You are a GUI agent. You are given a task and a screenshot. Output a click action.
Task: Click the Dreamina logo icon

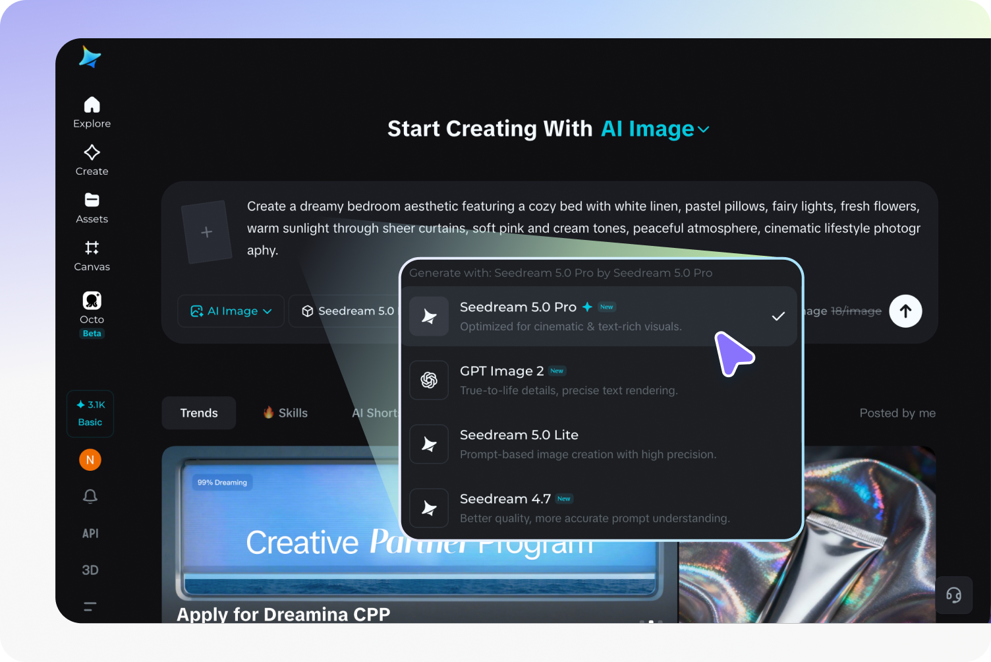tap(90, 57)
